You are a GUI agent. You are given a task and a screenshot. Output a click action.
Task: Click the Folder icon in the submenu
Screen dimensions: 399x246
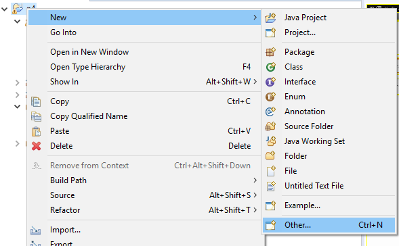pyautogui.click(x=270, y=156)
